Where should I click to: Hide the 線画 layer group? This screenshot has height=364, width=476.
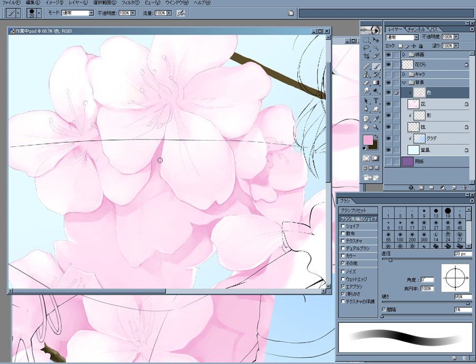388,54
